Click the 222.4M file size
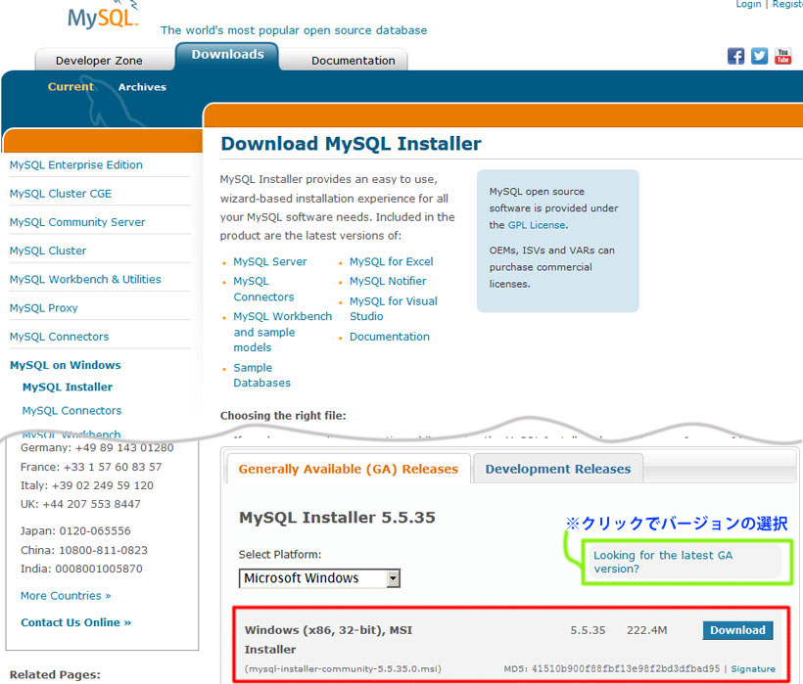This screenshot has width=803, height=684. 646,630
